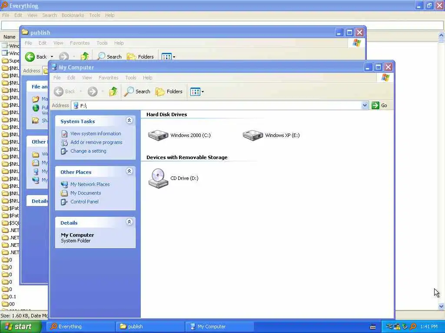Click Folders in the publish window toolbar
445x333 pixels.
pos(140,57)
